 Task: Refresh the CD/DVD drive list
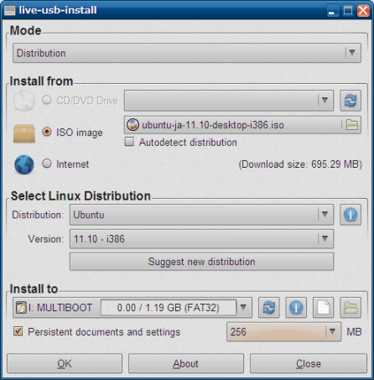point(351,101)
